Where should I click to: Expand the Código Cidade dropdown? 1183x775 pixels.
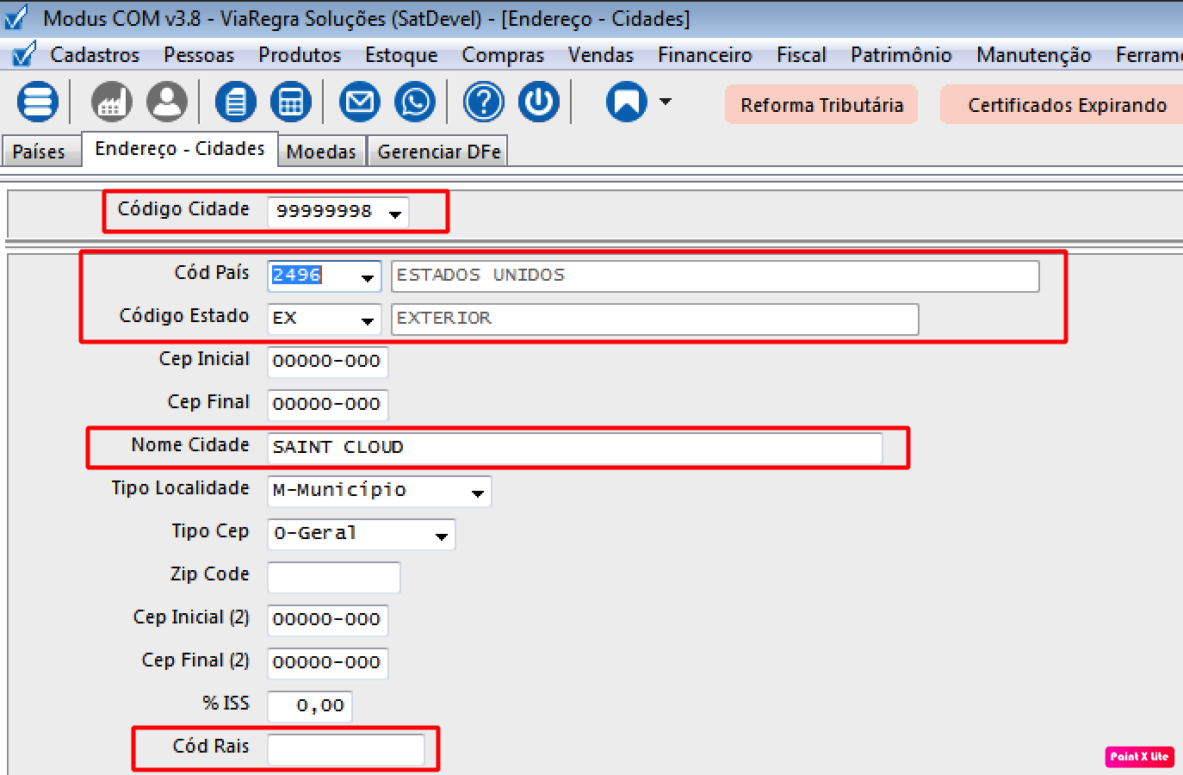point(395,214)
